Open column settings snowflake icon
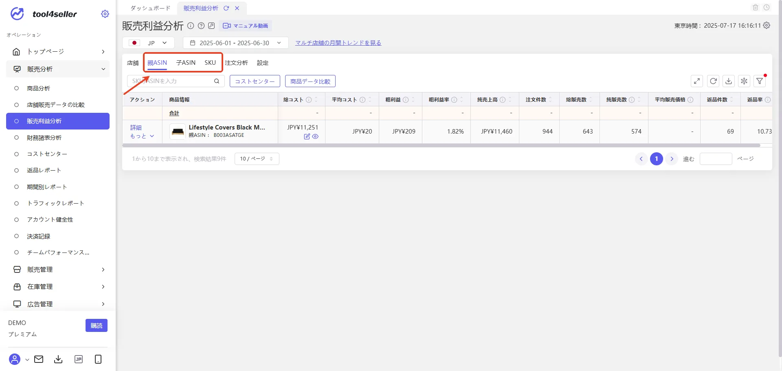The height and width of the screenshot is (371, 782). 744,81
